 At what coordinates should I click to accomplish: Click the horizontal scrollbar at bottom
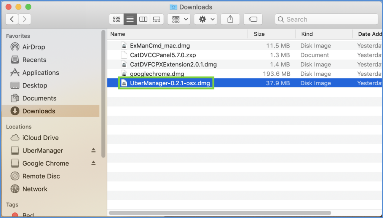pyautogui.click(x=220, y=213)
